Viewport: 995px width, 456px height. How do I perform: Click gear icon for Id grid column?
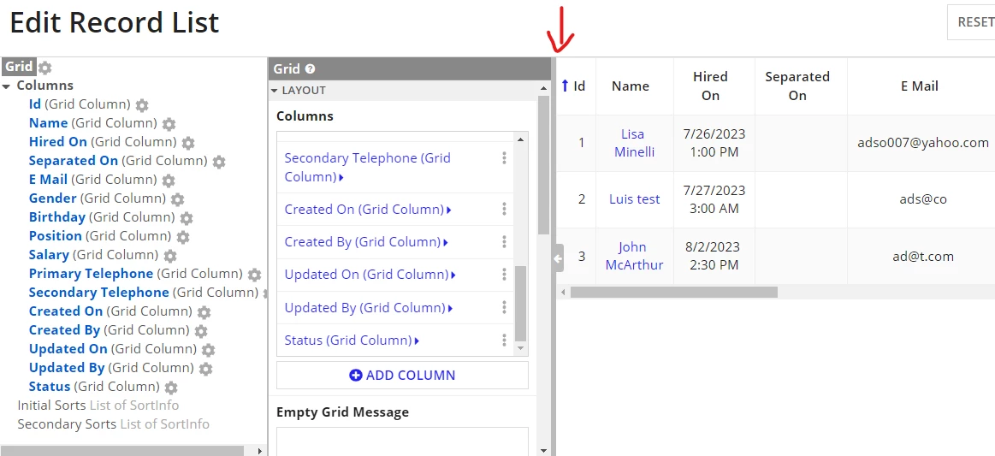tap(142, 104)
